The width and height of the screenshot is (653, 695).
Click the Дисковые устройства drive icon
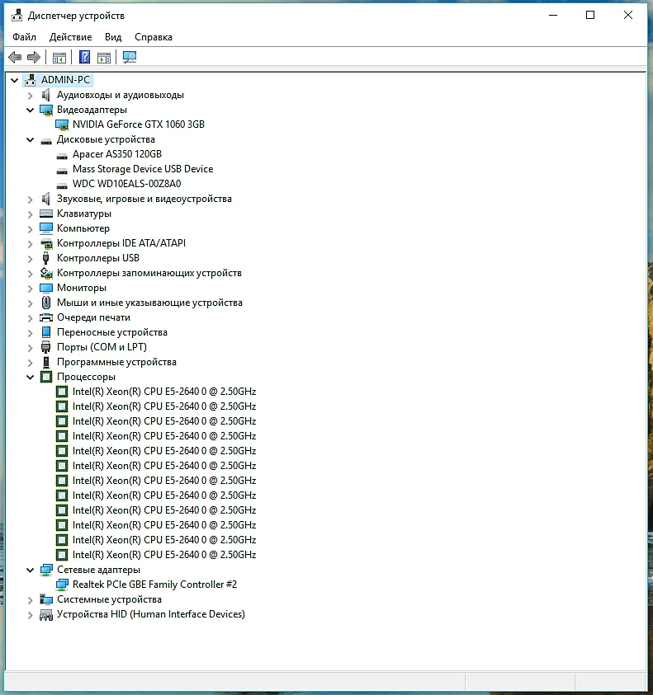pos(46,141)
